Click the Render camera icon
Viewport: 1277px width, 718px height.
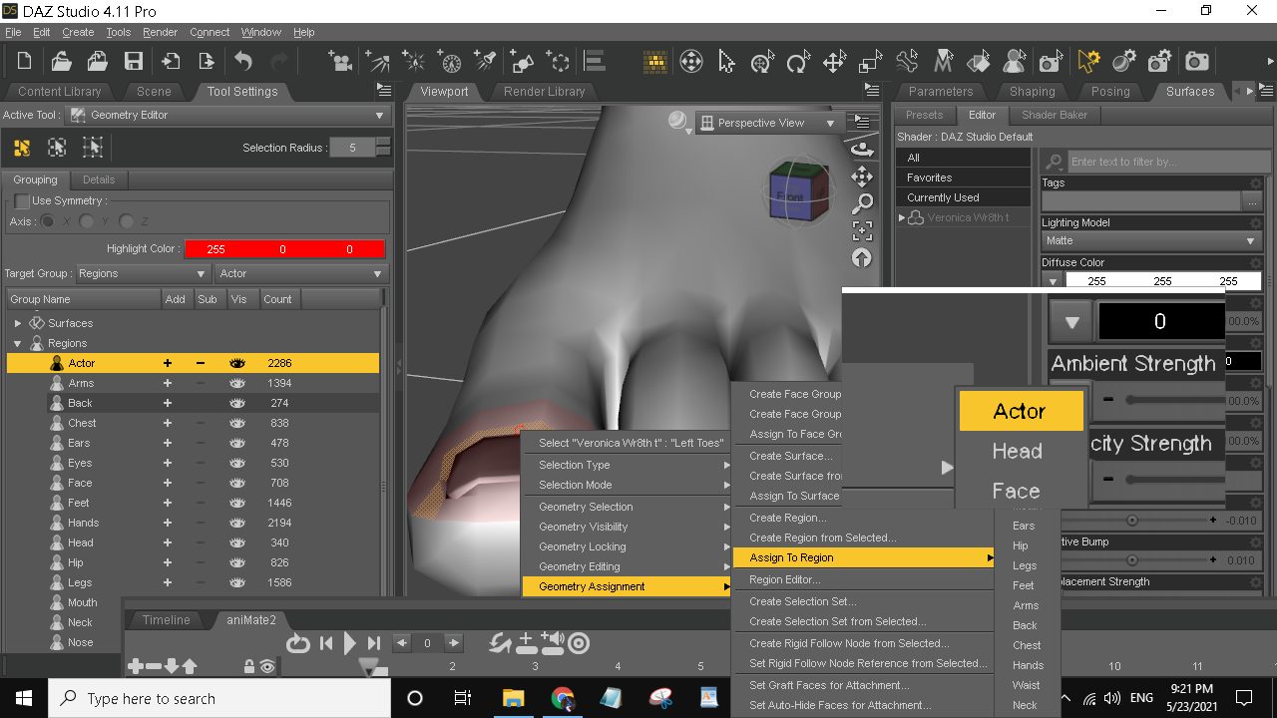[1197, 62]
